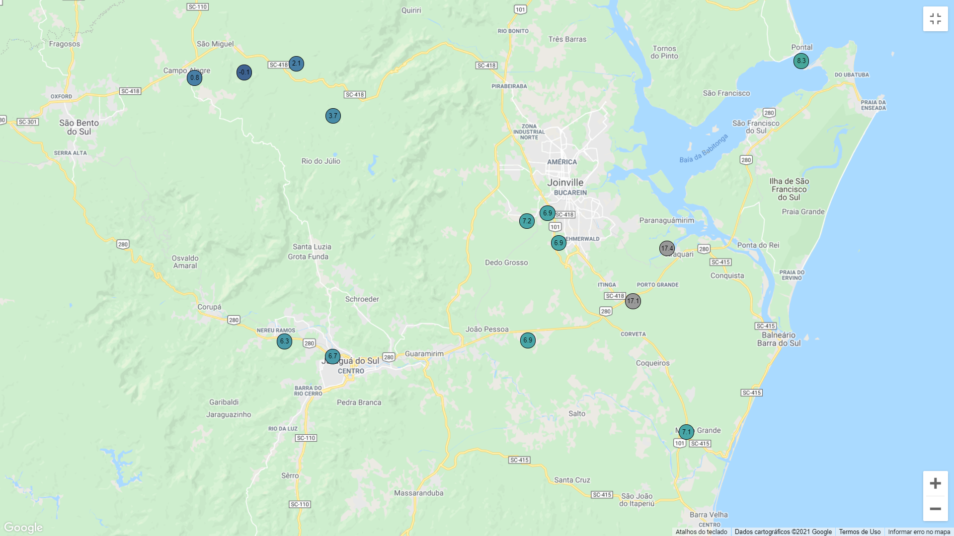Click the Três Barras label
Image resolution: width=954 pixels, height=536 pixels.
click(x=567, y=39)
